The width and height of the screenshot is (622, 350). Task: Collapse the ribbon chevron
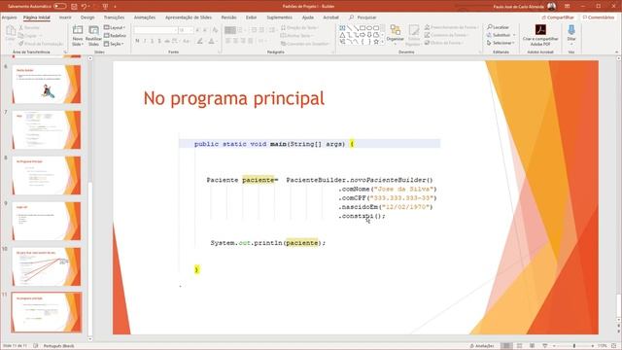(x=616, y=52)
